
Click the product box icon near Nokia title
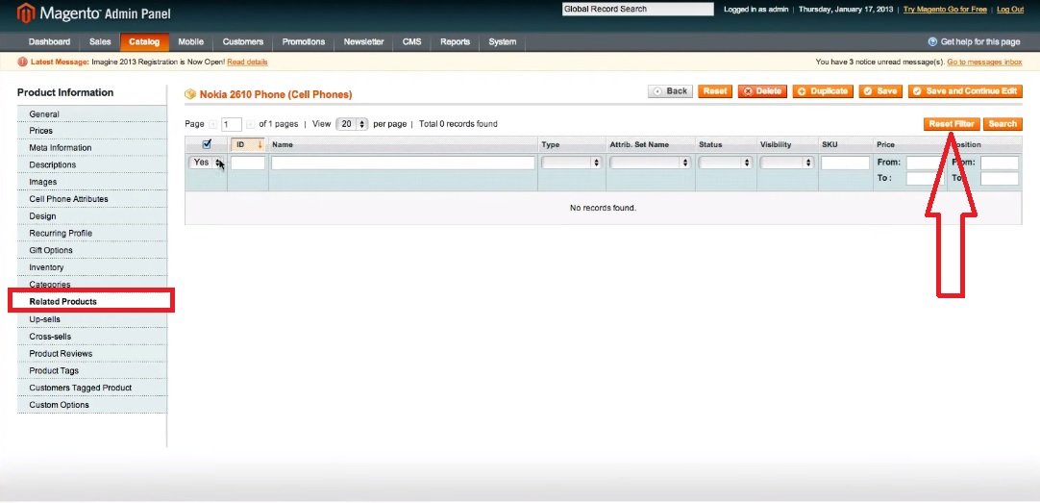[x=190, y=94]
